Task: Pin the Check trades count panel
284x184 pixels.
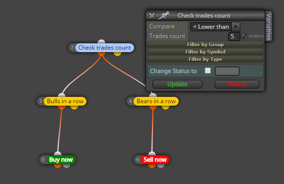Action: point(164,16)
